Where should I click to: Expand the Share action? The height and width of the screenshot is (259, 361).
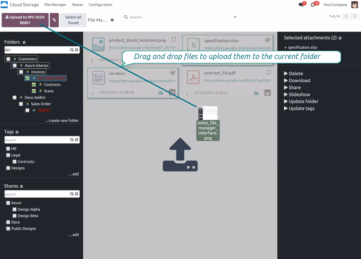pyautogui.click(x=292, y=88)
